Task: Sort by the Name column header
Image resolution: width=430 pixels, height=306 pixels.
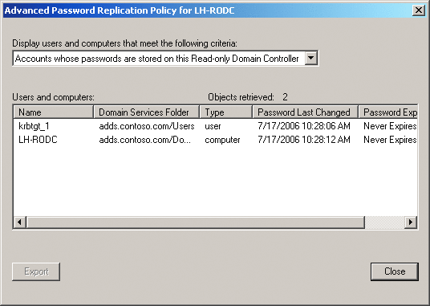Action: [x=54, y=112]
